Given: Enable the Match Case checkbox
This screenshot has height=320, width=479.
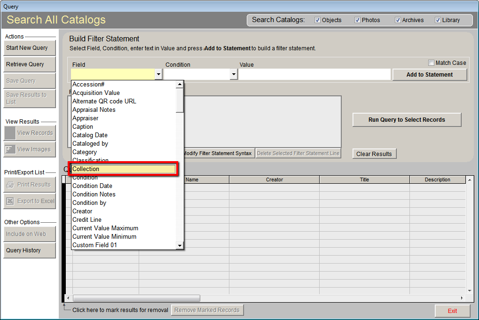Looking at the screenshot, I should pos(431,62).
